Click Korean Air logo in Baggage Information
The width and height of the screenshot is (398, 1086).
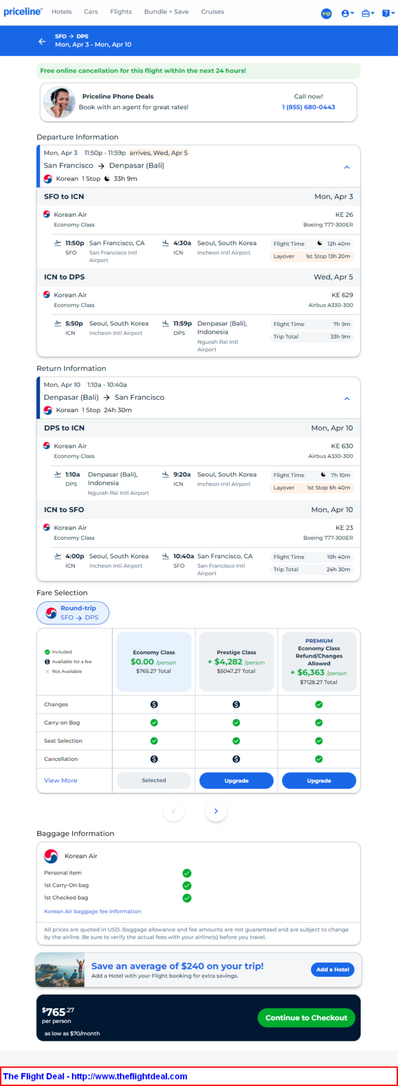51,856
